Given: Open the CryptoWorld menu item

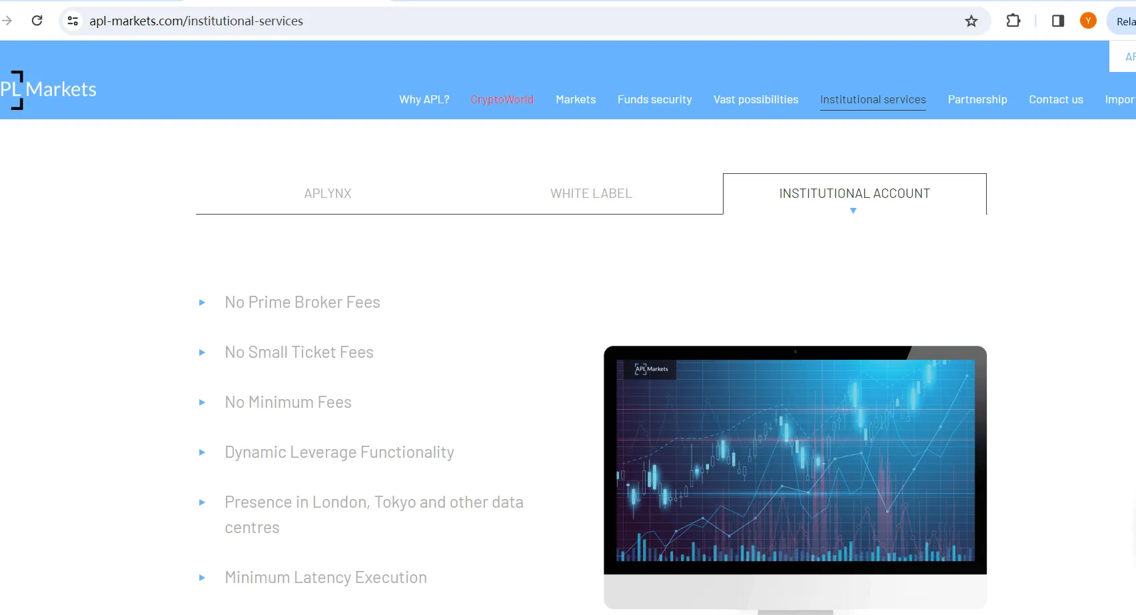Looking at the screenshot, I should coord(502,99).
